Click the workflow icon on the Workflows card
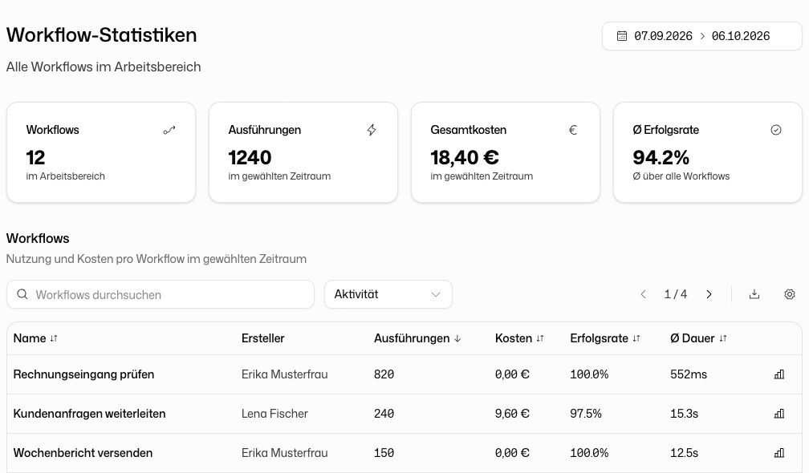809x473 pixels. pyautogui.click(x=169, y=130)
